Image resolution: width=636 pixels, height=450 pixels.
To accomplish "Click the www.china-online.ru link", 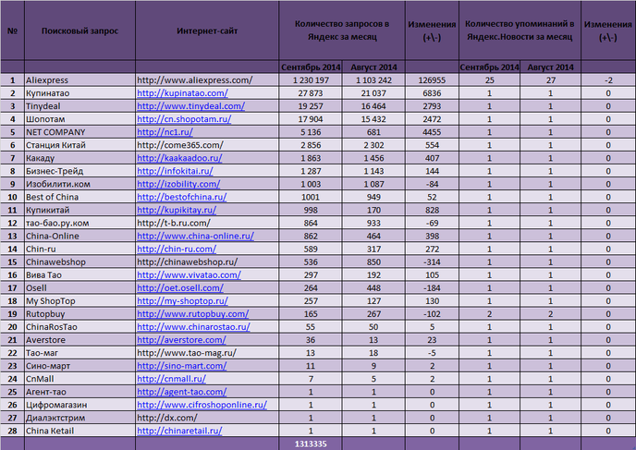I will point(195,236).
